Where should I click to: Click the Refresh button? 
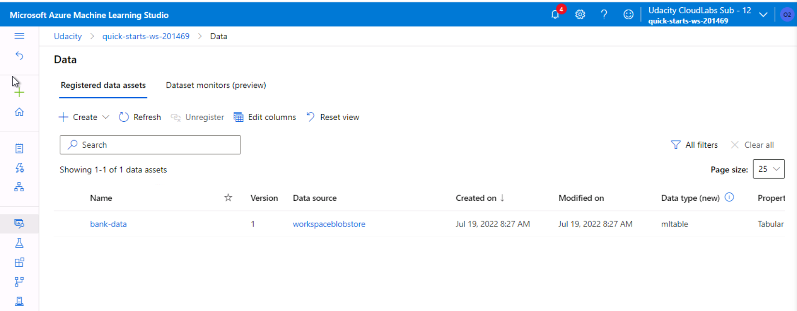[x=140, y=117]
